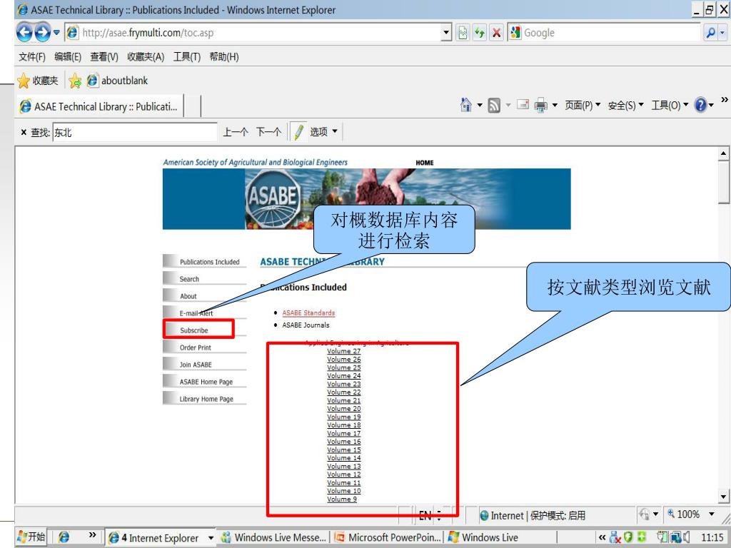The height and width of the screenshot is (548, 731).
Task: Open the Volume 27 link
Action: tap(343, 351)
